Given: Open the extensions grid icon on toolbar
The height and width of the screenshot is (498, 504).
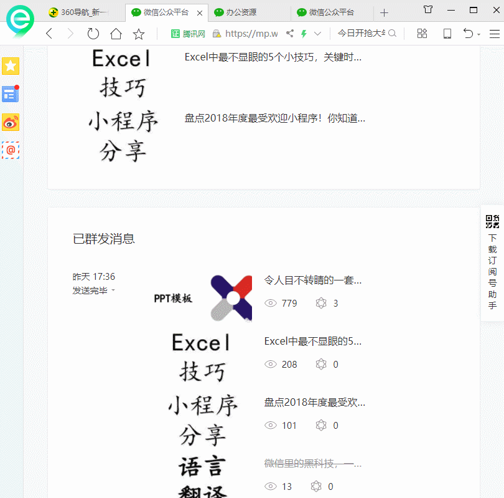Looking at the screenshot, I should point(422,33).
